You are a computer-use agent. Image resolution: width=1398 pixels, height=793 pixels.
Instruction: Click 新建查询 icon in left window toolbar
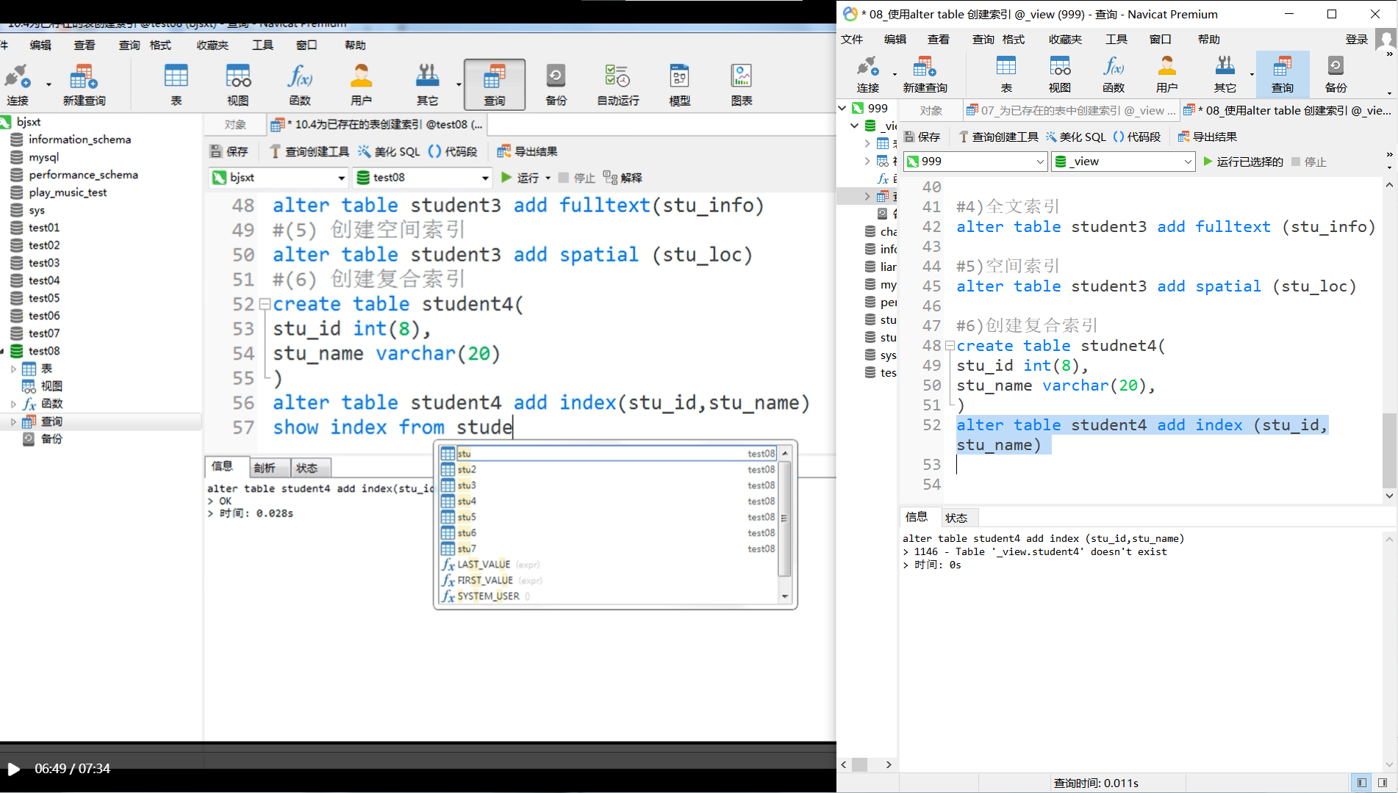point(84,84)
